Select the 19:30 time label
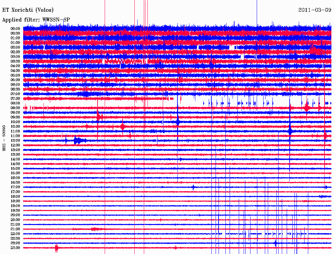 coord(15,210)
